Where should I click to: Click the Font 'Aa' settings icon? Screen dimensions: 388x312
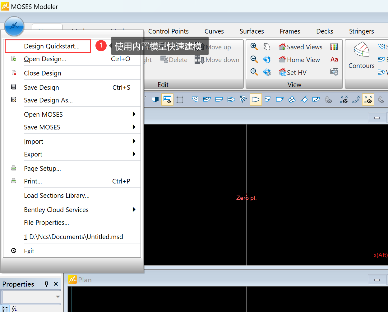(334, 59)
